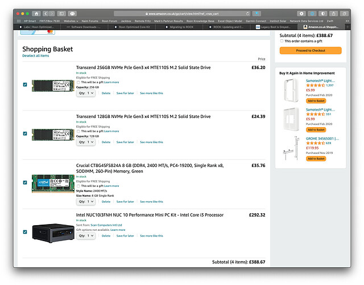This screenshot has height=285, width=364.
Task: Open Roon Knowledge Base bookmark
Action: point(200,21)
